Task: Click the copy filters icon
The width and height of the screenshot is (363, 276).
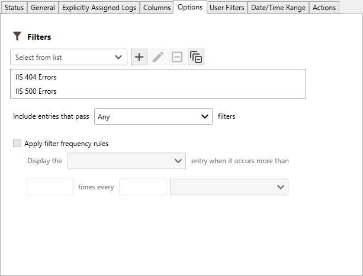Action: (x=196, y=58)
